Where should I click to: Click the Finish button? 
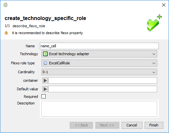click(x=154, y=125)
